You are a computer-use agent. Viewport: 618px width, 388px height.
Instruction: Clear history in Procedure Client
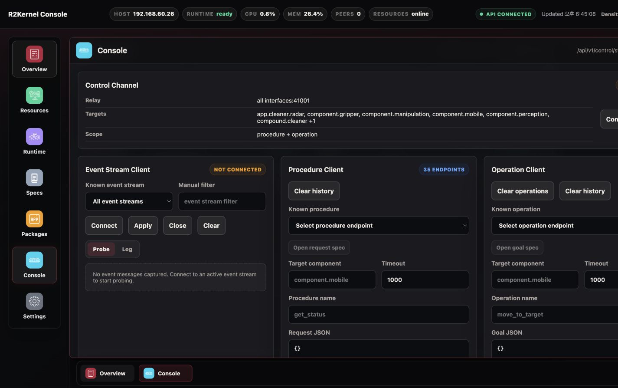point(314,191)
